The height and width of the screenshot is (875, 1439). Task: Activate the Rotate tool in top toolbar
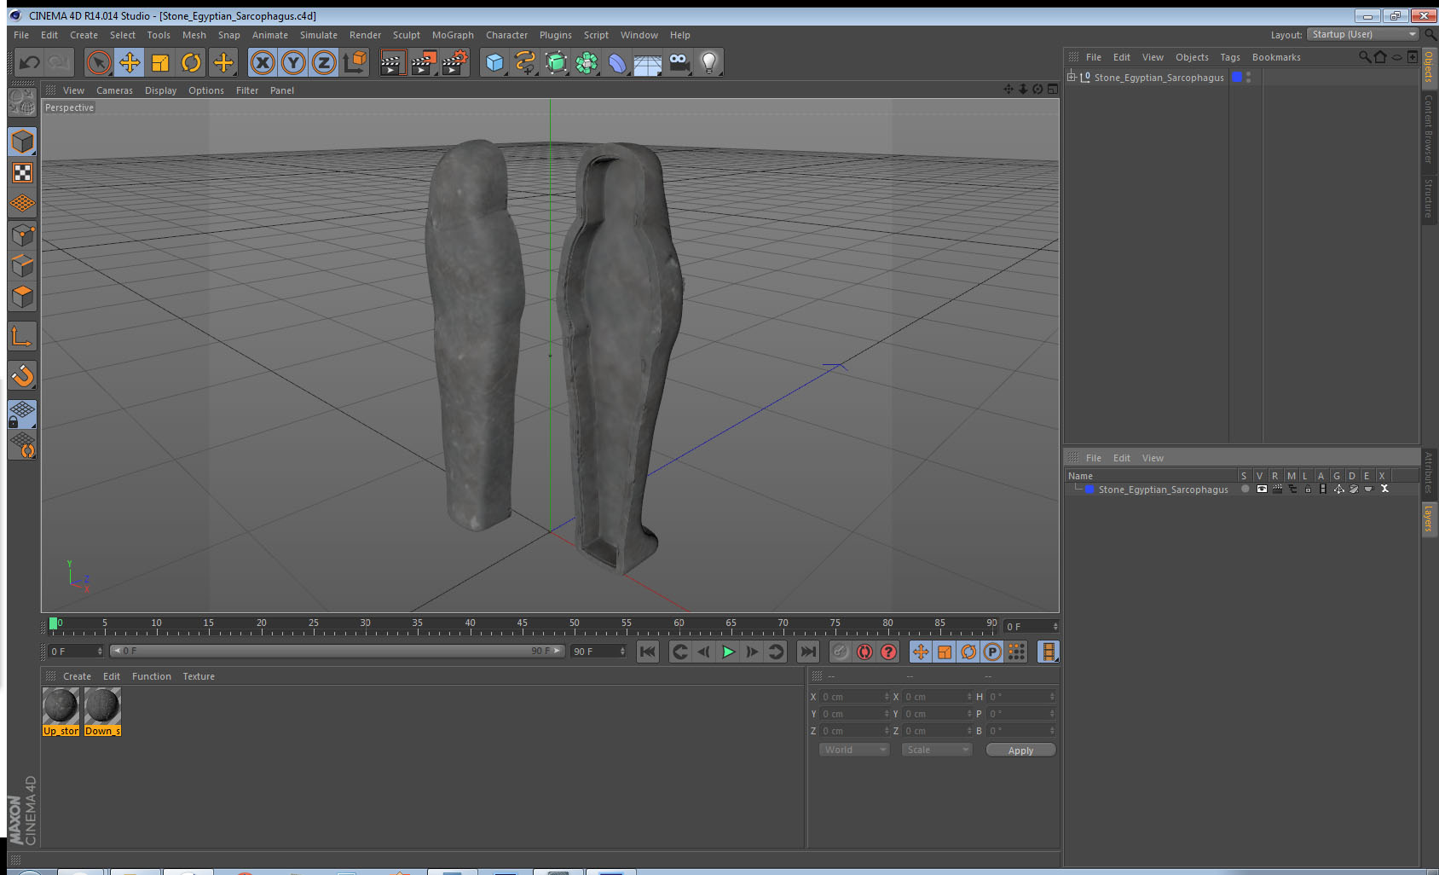pyautogui.click(x=192, y=62)
